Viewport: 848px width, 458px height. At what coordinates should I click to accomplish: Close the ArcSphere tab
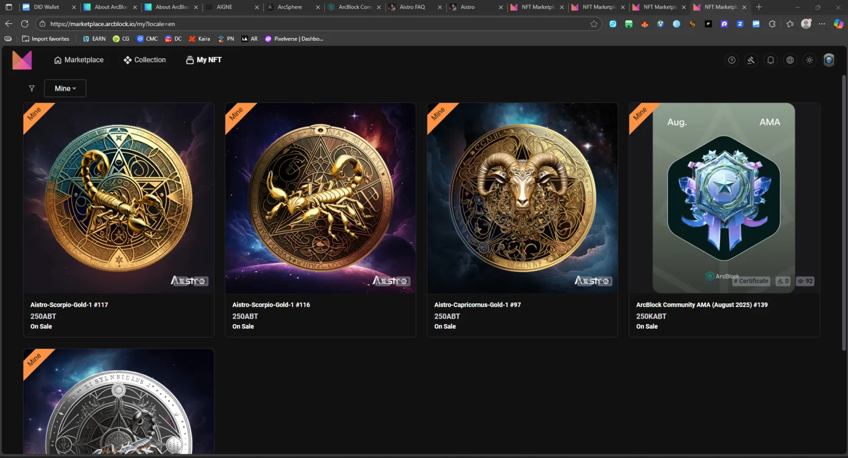click(x=318, y=7)
